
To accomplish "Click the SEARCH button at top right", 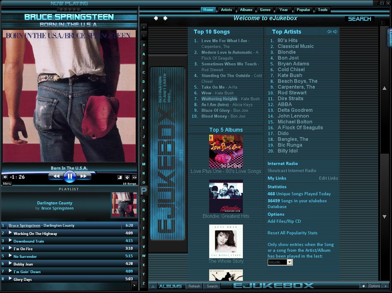I will pyautogui.click(x=359, y=19).
